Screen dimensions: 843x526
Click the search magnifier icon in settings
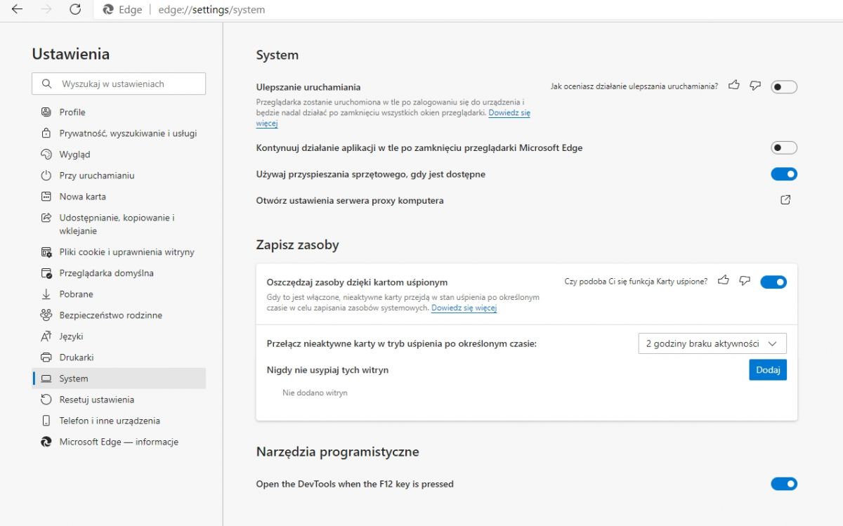(47, 84)
